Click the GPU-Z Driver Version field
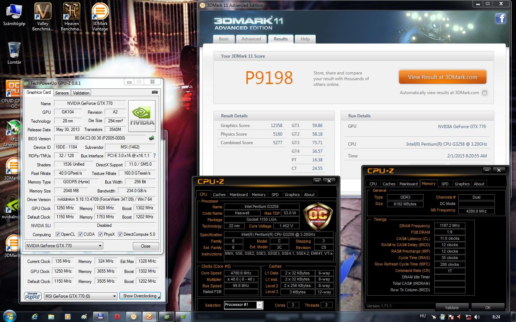516x322 pixels. [x=105, y=199]
